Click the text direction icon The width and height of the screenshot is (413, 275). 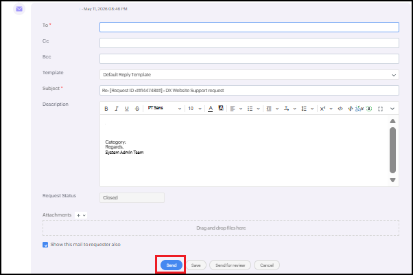point(286,109)
